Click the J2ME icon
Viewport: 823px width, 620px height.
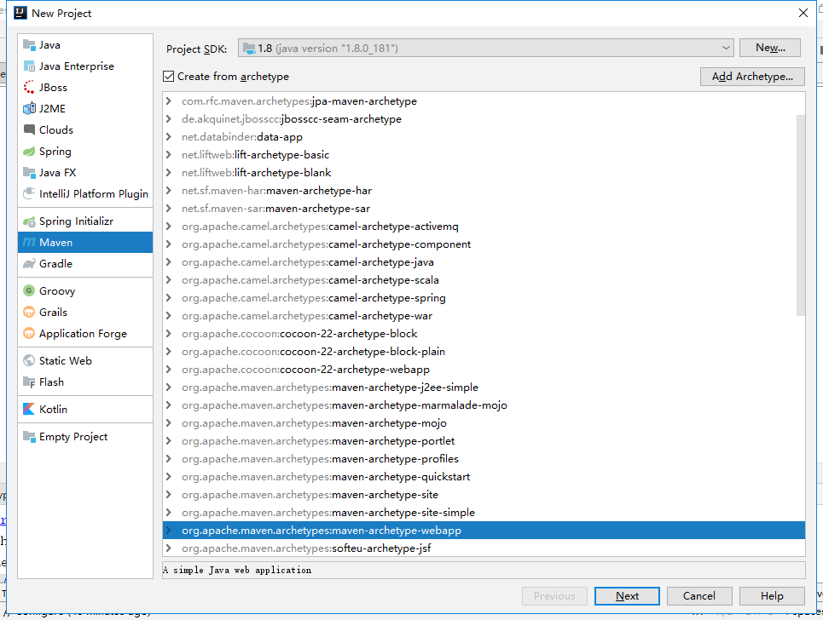29,108
